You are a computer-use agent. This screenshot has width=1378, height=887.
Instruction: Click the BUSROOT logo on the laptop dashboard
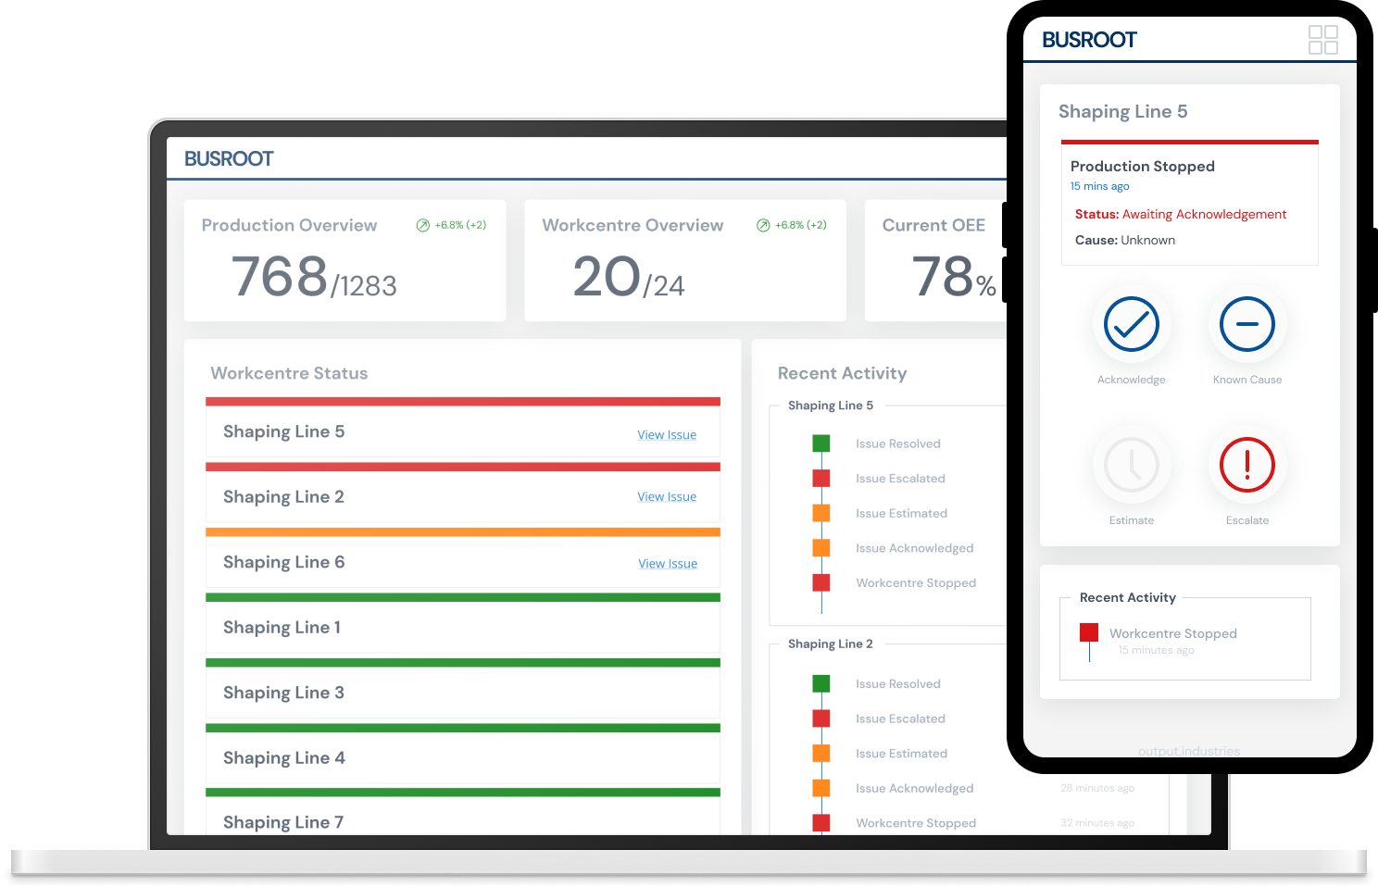tap(229, 158)
